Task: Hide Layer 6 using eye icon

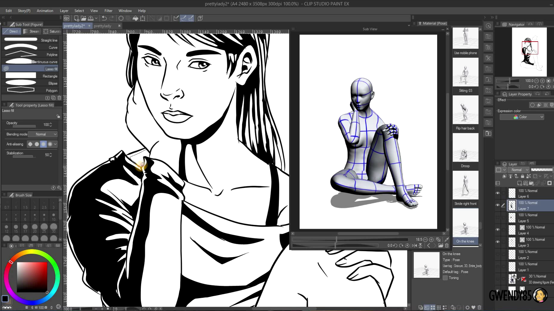Action: 497,193
